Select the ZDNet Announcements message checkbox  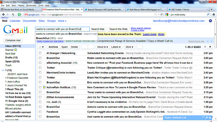(x=40, y=97)
